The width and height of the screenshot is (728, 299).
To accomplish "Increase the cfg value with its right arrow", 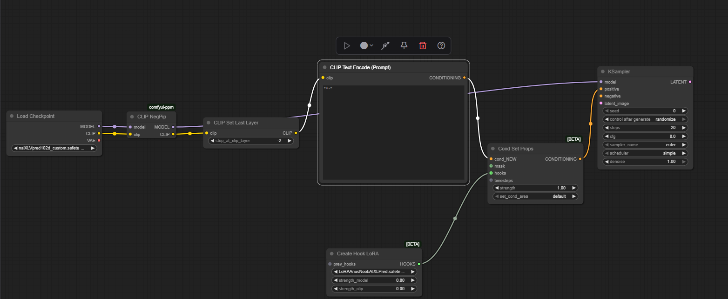I will point(684,136).
